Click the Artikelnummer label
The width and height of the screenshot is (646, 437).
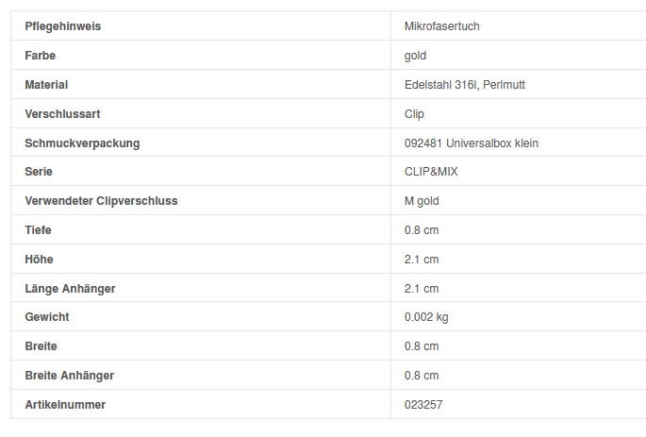pos(65,405)
